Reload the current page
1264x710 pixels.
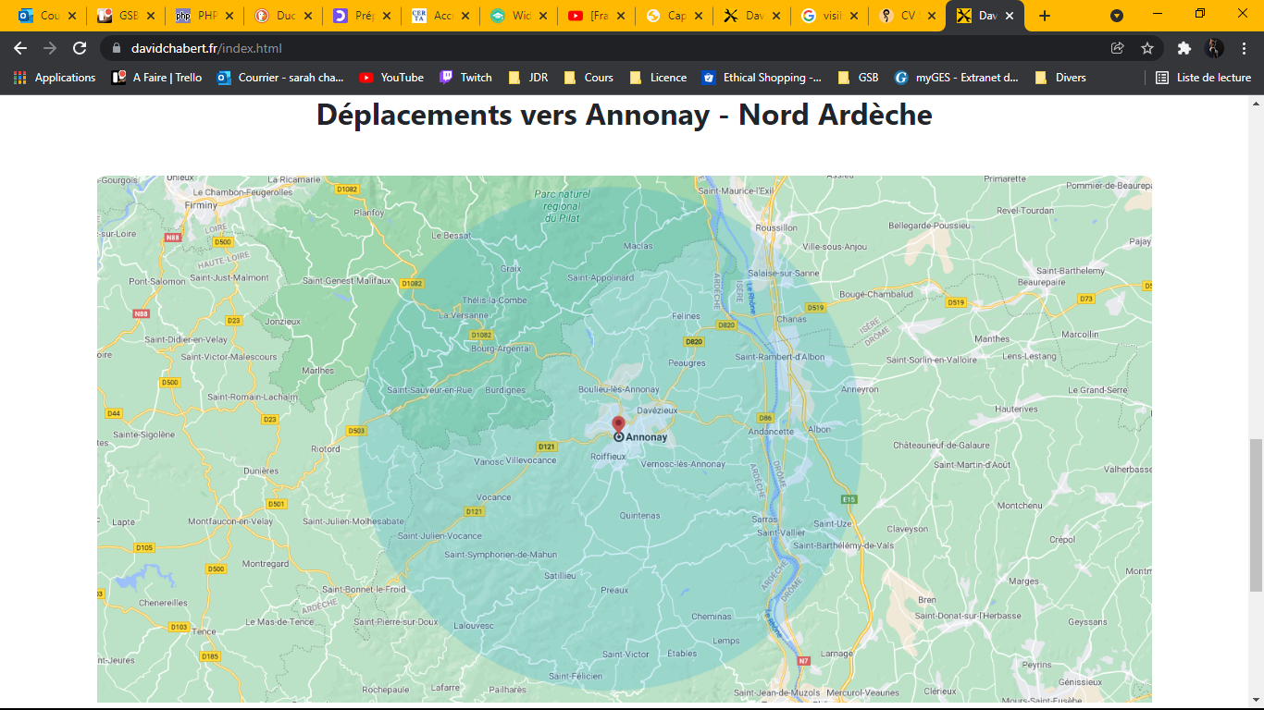(81, 48)
